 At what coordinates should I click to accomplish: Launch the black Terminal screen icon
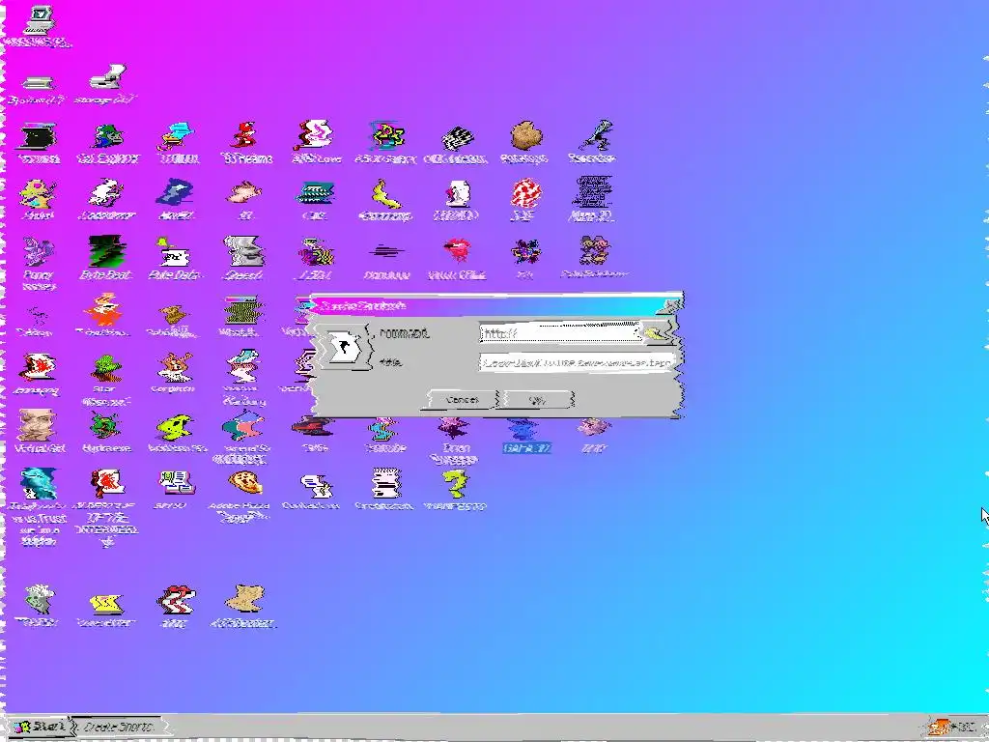point(38,137)
